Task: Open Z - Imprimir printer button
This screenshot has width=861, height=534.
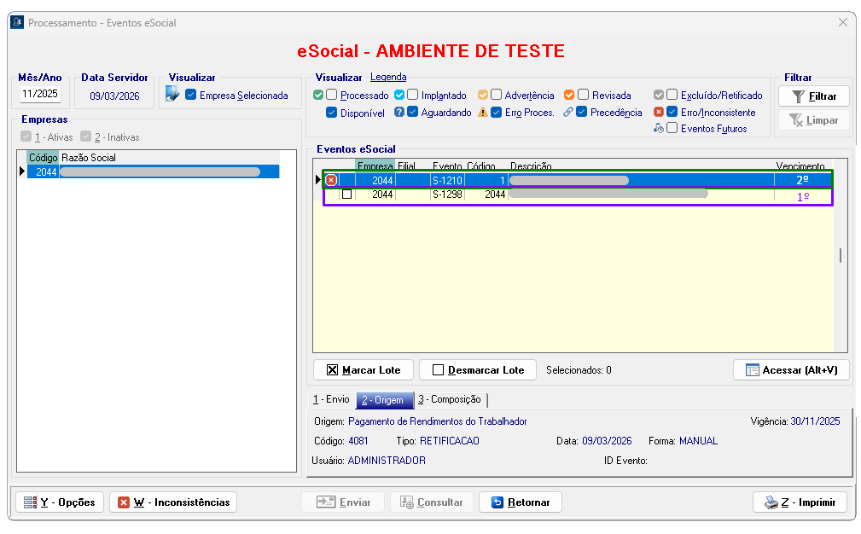Action: [800, 502]
